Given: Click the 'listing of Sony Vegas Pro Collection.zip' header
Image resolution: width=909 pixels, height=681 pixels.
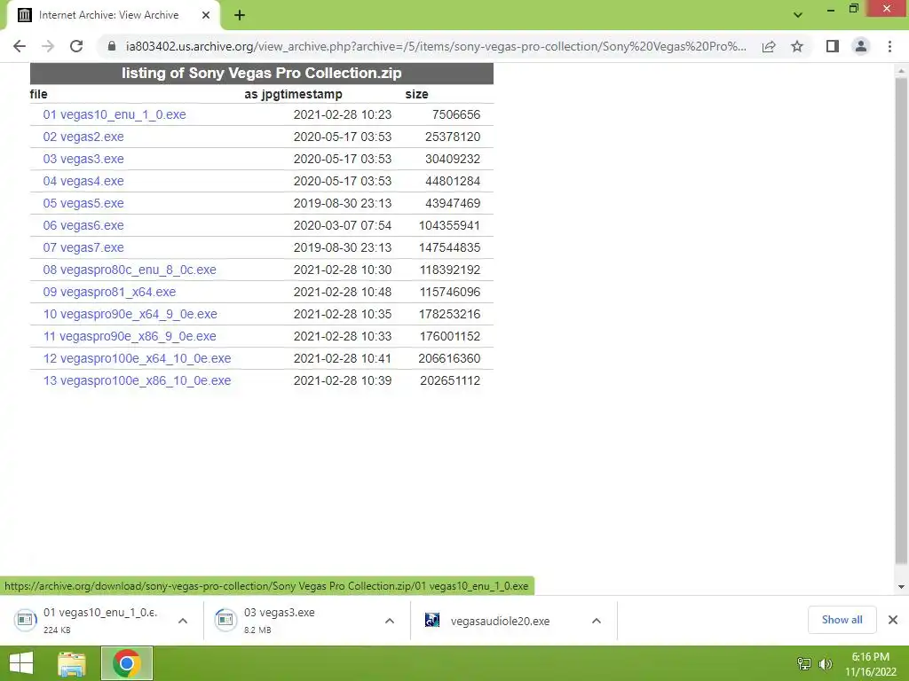Looking at the screenshot, I should [262, 73].
